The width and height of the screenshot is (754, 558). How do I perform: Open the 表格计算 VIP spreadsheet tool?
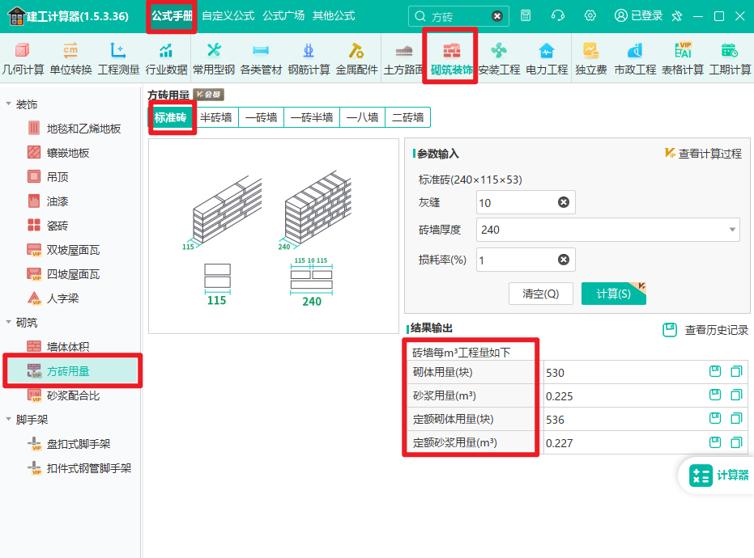pyautogui.click(x=683, y=58)
